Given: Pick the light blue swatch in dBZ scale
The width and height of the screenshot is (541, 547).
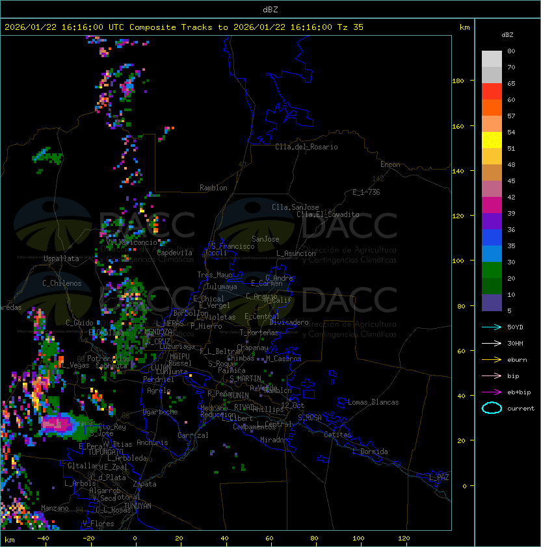Looking at the screenshot, I should coord(492,253).
